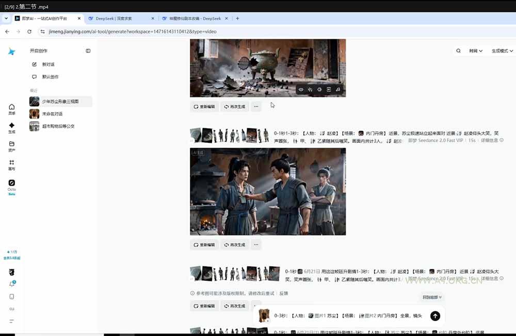This screenshot has height=336, width=516.
Task: Click 再次生成 below the copyright warning
Action: tap(235, 306)
